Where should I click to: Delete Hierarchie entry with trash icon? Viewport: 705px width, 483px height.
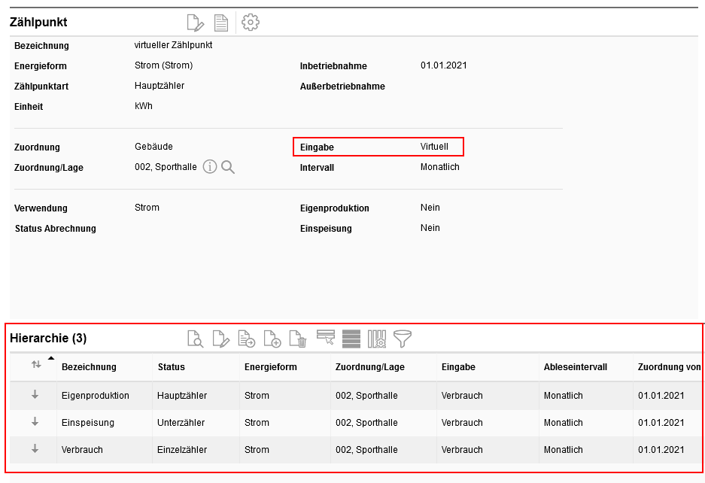coord(298,339)
